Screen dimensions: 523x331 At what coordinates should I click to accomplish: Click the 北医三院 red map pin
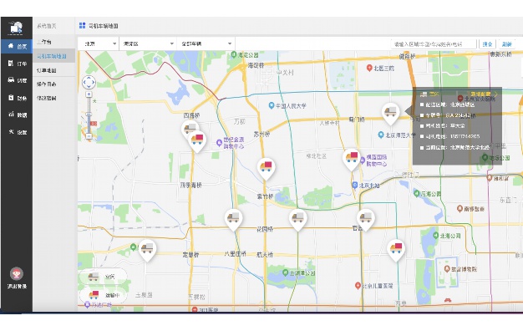[x=369, y=68]
